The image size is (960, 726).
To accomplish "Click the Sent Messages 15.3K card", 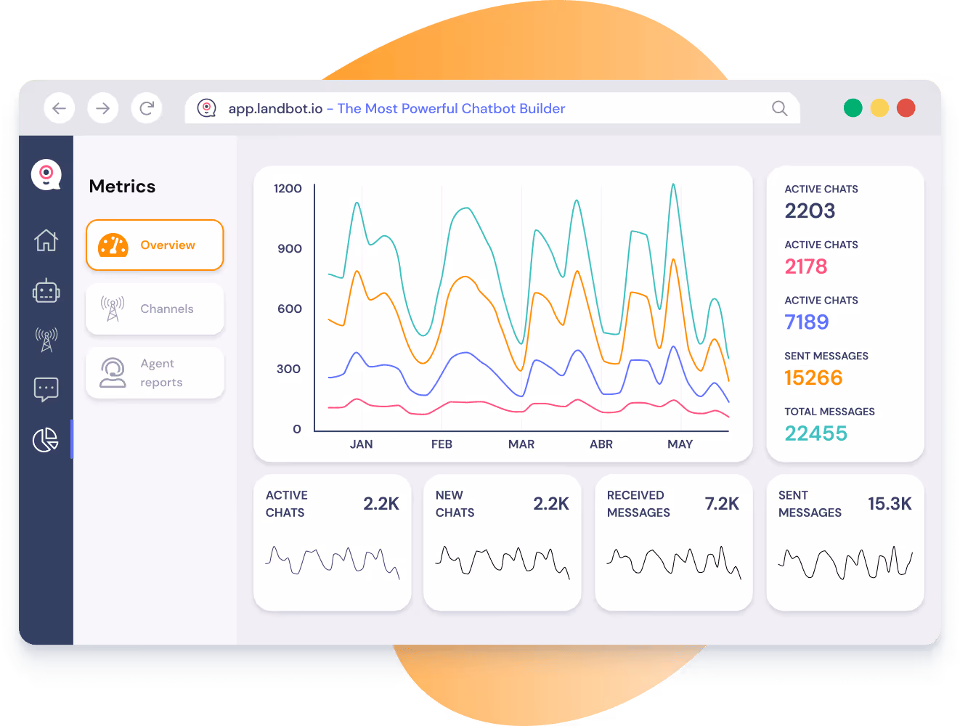I will 845,542.
